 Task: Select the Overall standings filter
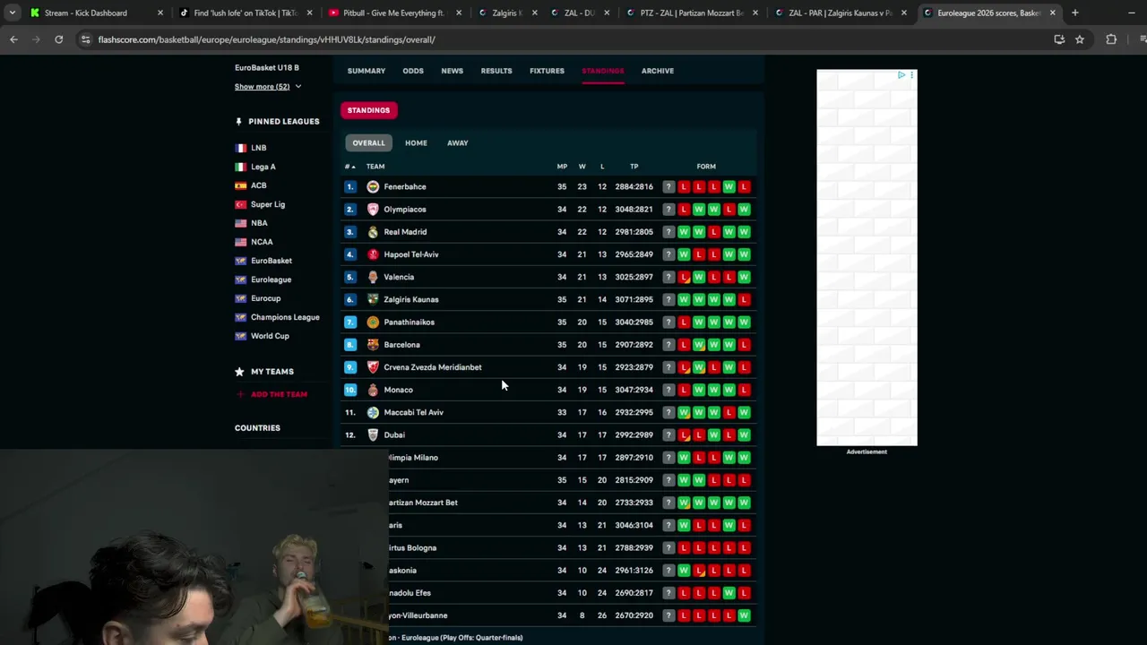(x=368, y=143)
